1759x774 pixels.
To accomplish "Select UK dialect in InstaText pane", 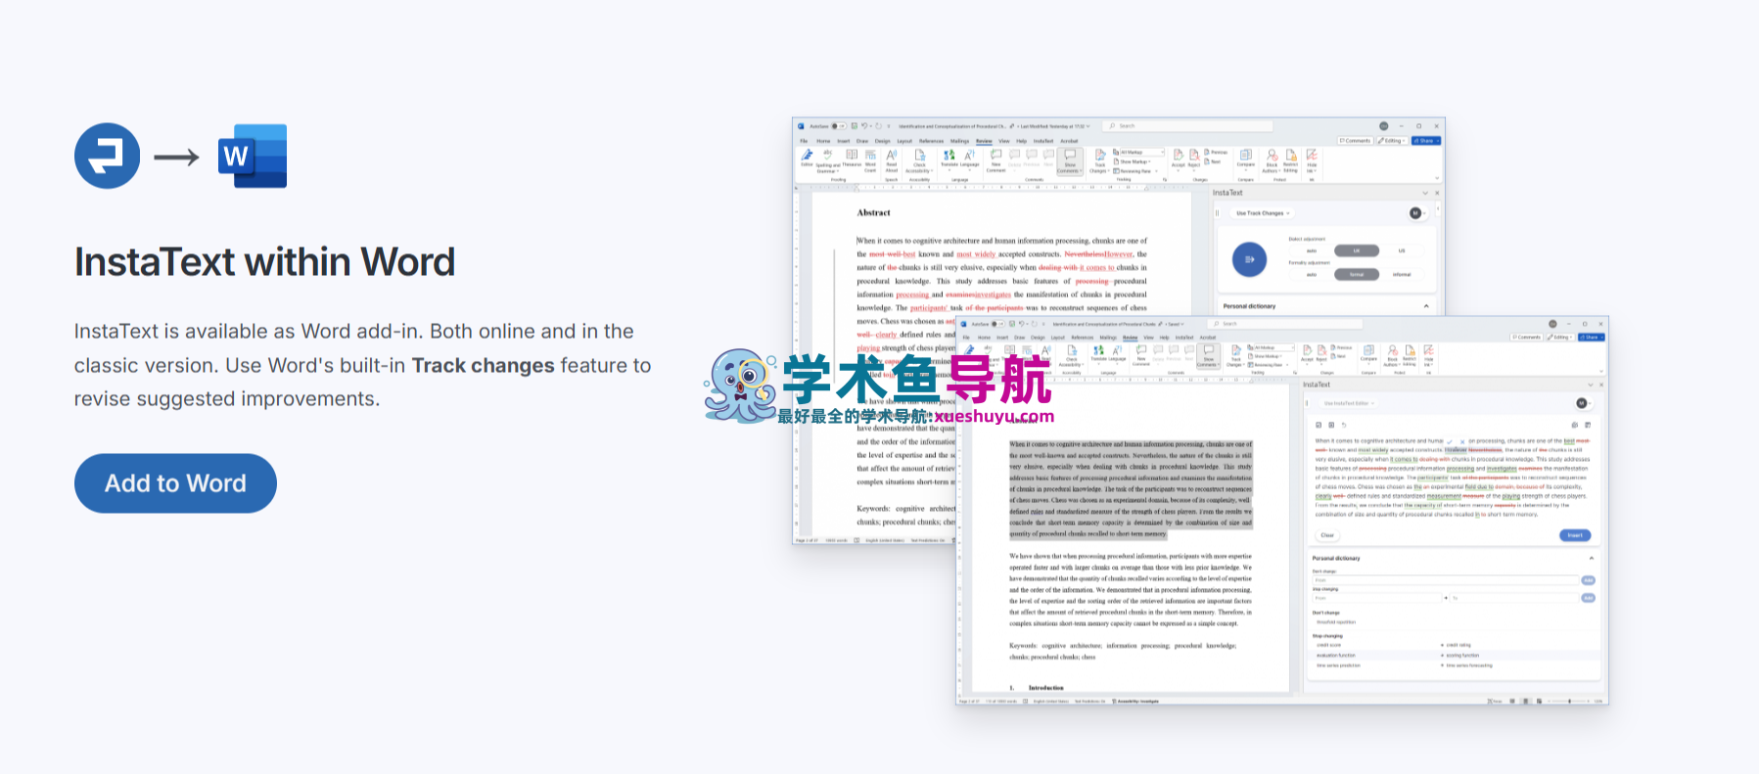I will coord(1357,250).
